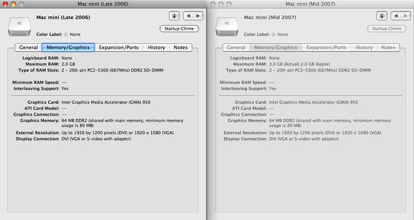Choose Color Label swatch in Late 2006 window
Viewport: 414px width, 220px height.
tap(66, 35)
